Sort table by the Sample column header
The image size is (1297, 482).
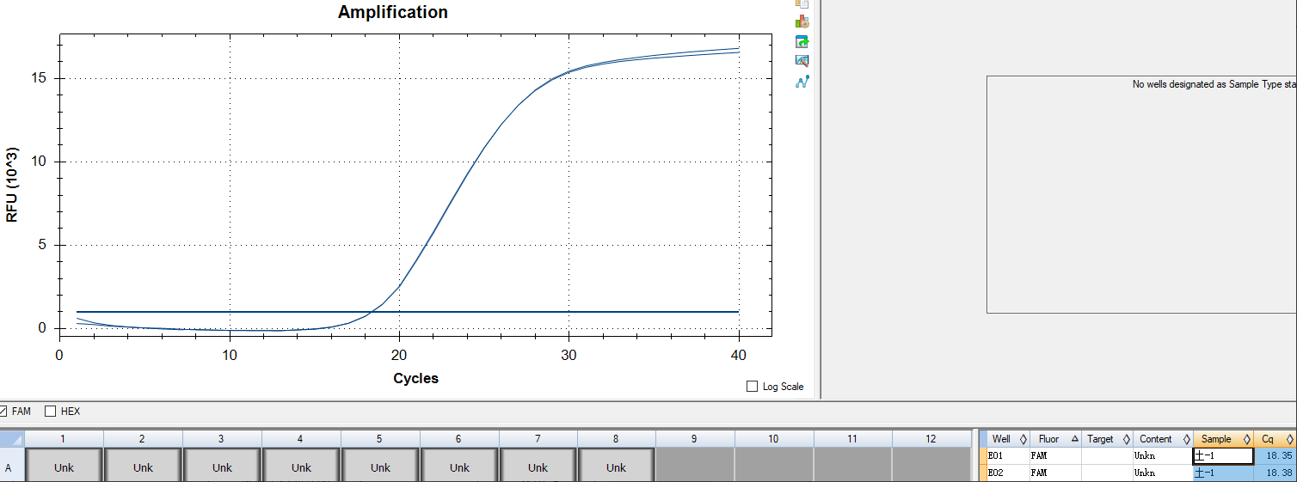coord(1223,439)
